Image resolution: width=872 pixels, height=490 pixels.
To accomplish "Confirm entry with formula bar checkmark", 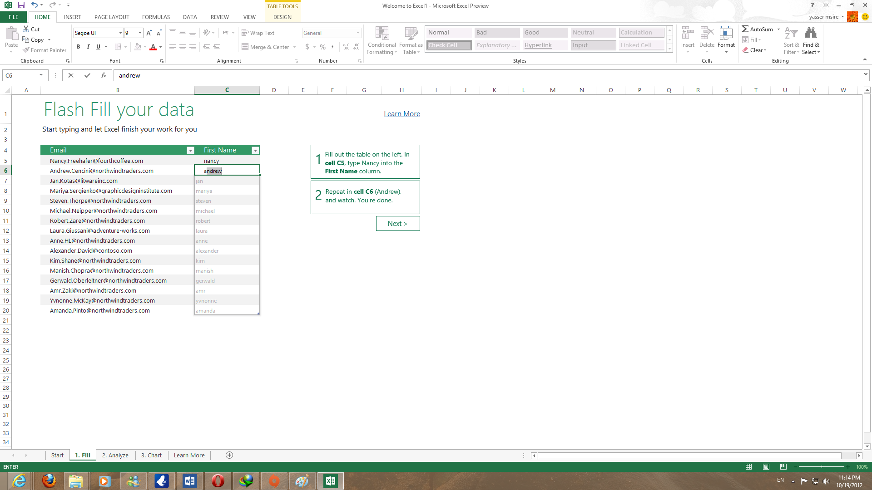I will click(87, 75).
